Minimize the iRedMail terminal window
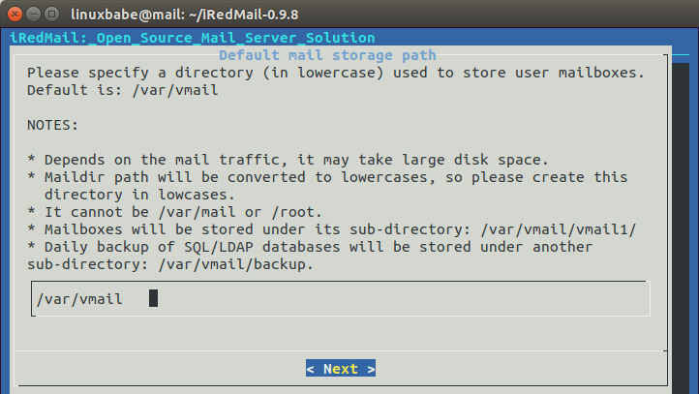This screenshot has height=394, width=699. tap(33, 15)
